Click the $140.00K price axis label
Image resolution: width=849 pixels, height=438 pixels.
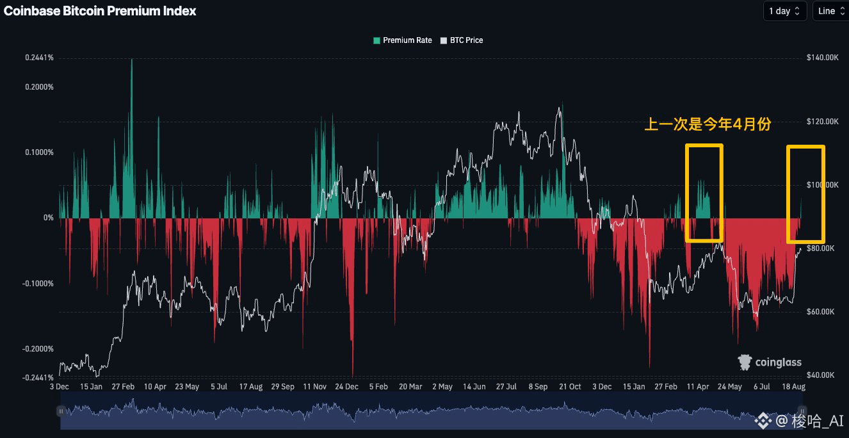[823, 58]
